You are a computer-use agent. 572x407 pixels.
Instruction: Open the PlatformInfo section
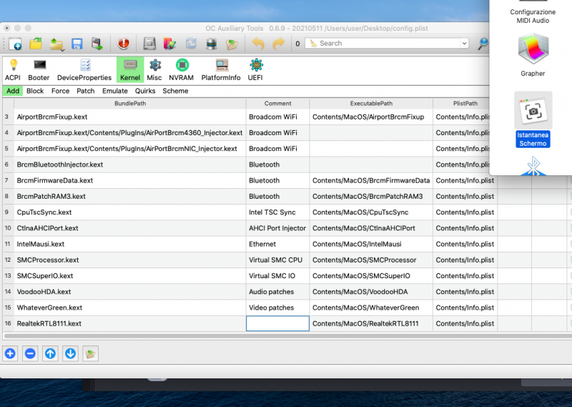tap(221, 69)
